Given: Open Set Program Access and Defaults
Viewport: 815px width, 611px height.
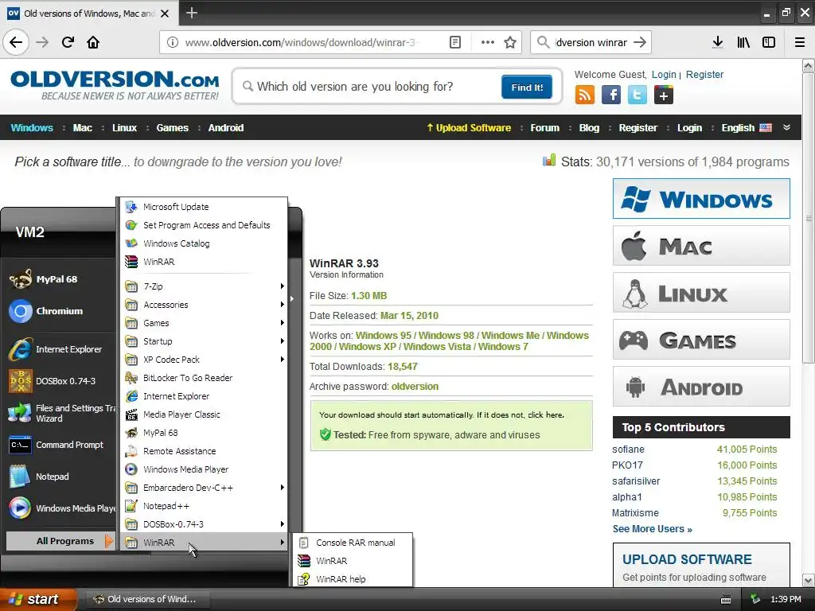Looking at the screenshot, I should click(x=205, y=225).
